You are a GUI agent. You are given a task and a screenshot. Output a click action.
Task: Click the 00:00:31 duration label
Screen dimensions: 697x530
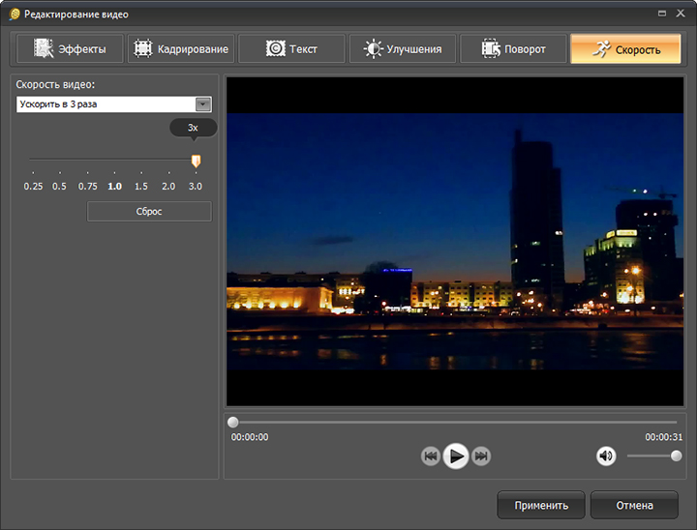pyautogui.click(x=664, y=437)
